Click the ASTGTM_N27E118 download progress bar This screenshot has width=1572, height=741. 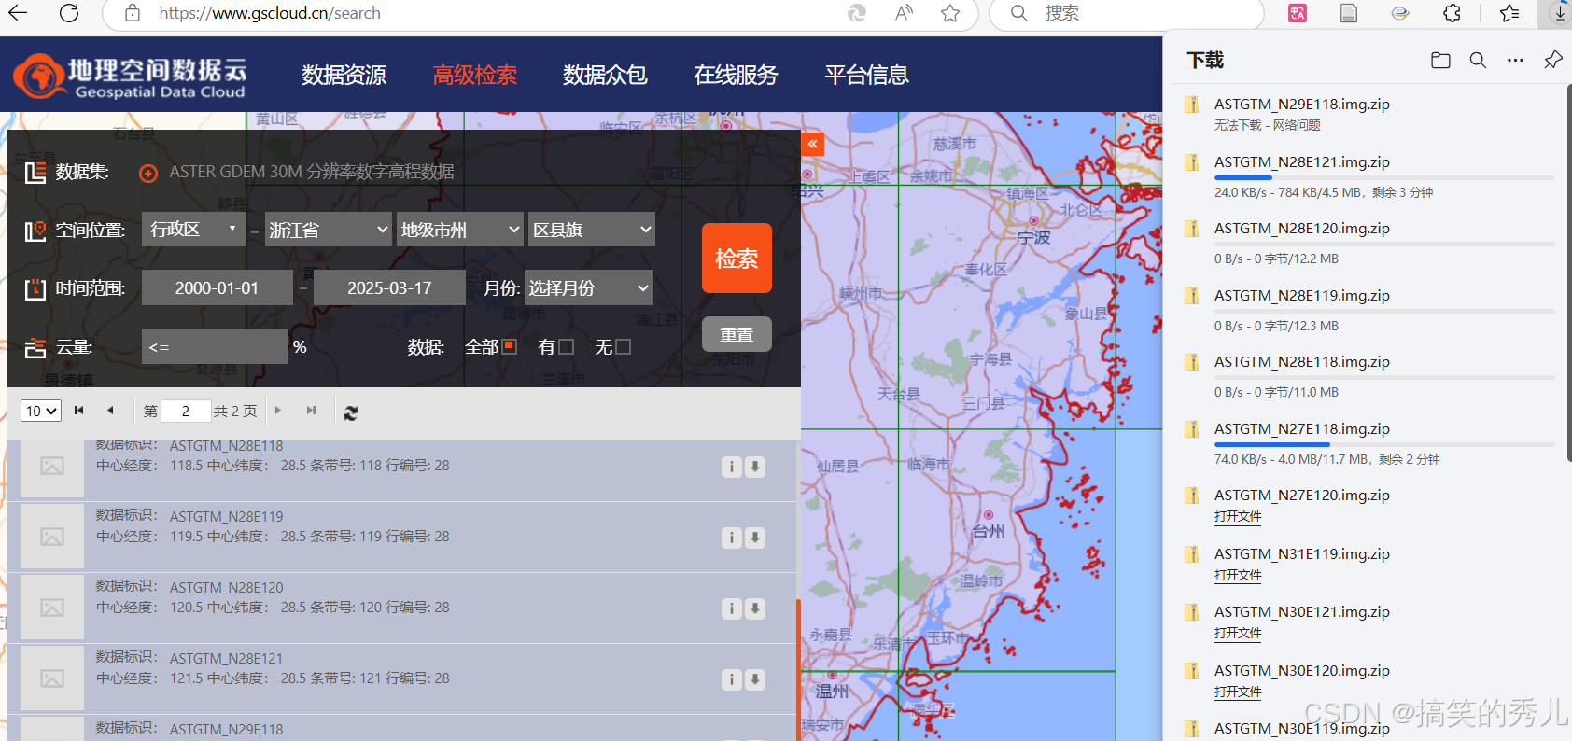pyautogui.click(x=1384, y=444)
